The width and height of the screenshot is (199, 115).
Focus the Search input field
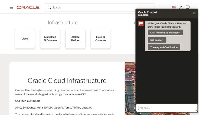pyautogui.click(x=99, y=7)
